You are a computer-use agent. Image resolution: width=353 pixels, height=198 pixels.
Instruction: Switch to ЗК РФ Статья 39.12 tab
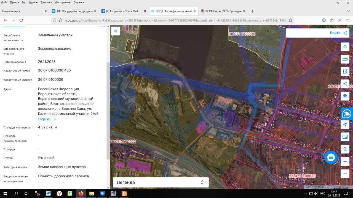pos(223,11)
